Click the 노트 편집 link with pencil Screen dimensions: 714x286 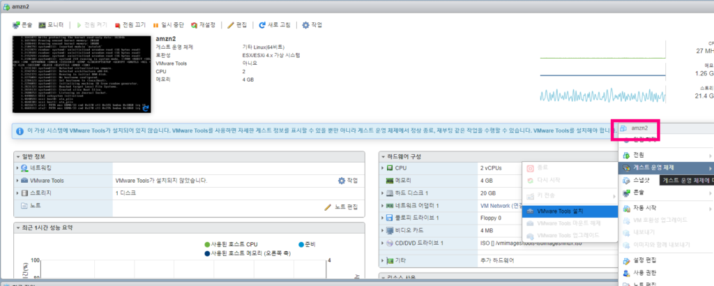coord(341,207)
